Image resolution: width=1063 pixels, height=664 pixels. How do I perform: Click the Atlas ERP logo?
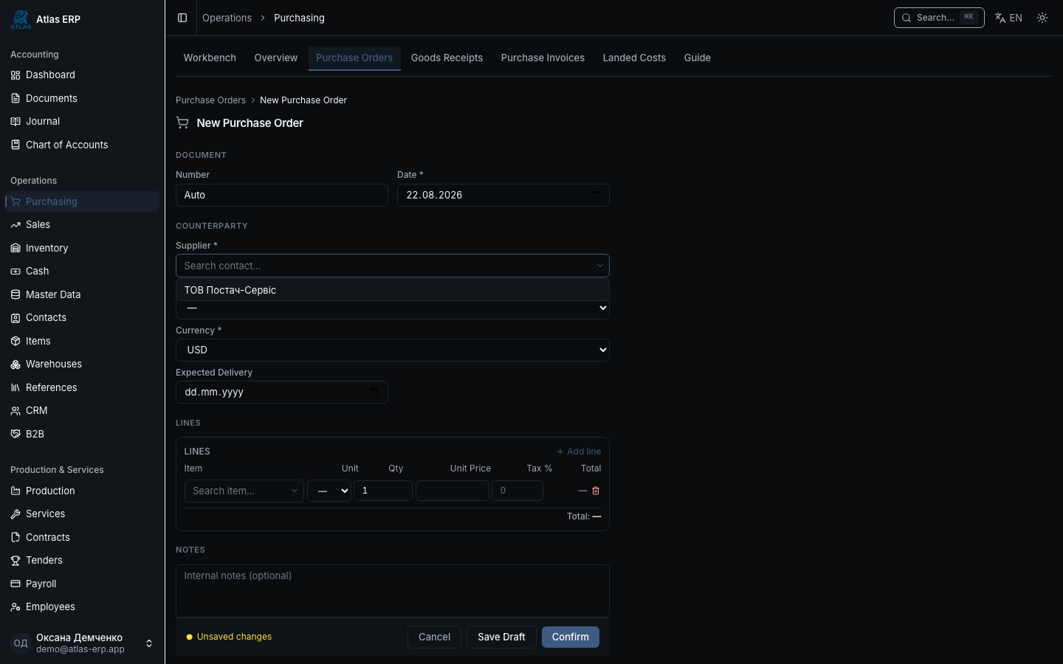[21, 19]
